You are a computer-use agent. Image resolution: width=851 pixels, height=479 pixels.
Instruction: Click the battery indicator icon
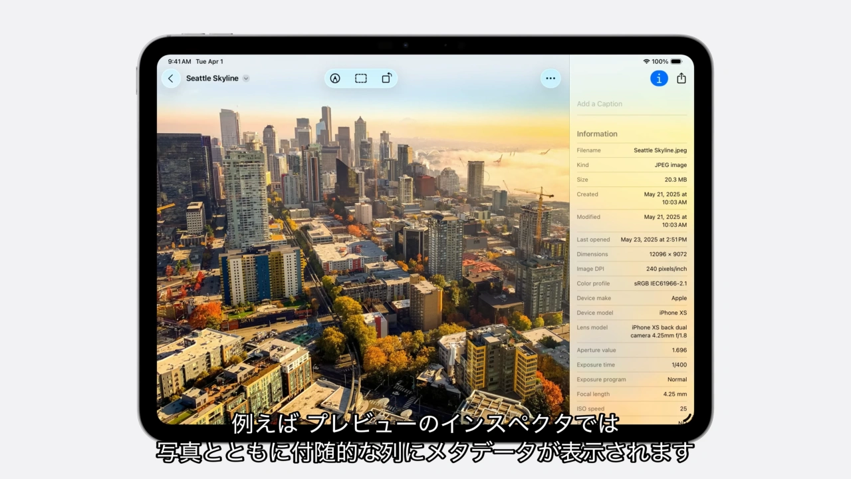click(x=676, y=62)
